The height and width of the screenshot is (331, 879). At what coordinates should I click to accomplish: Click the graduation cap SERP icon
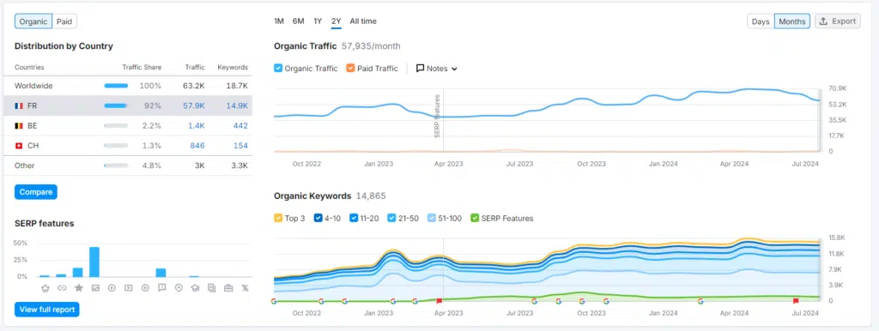click(x=195, y=288)
